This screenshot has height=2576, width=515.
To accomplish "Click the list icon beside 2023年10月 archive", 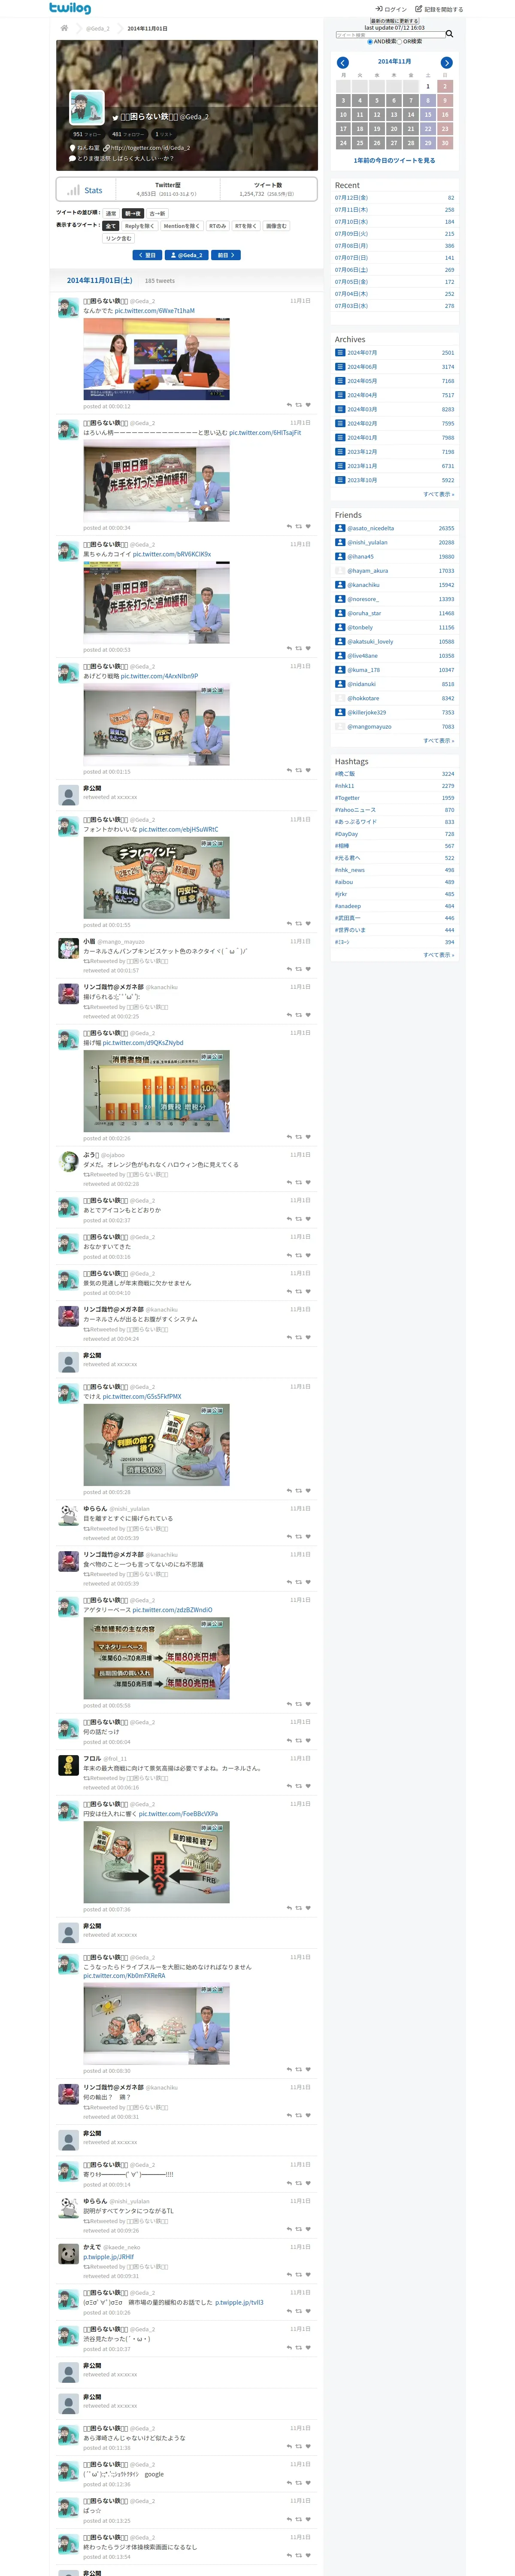I will pyautogui.click(x=340, y=480).
